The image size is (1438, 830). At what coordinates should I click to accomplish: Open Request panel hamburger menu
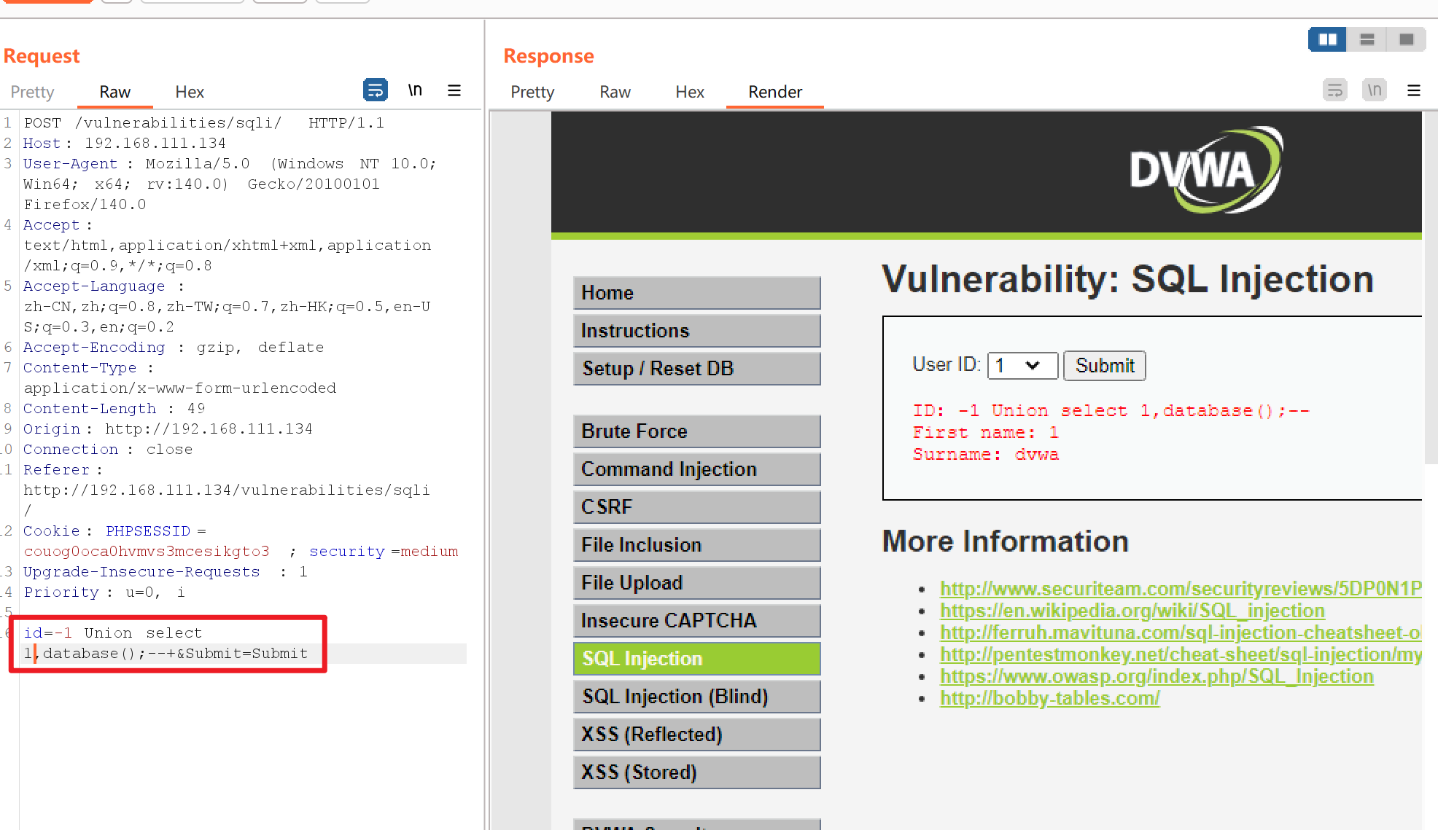(454, 90)
